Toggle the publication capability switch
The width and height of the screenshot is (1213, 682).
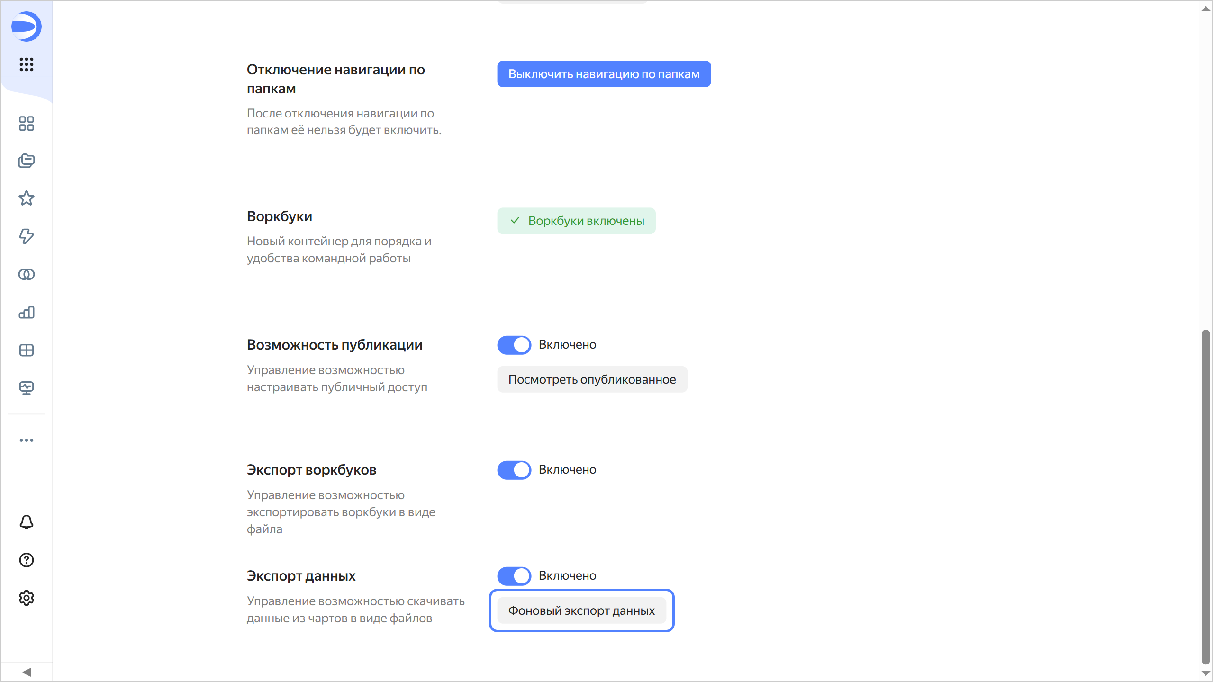(x=514, y=345)
